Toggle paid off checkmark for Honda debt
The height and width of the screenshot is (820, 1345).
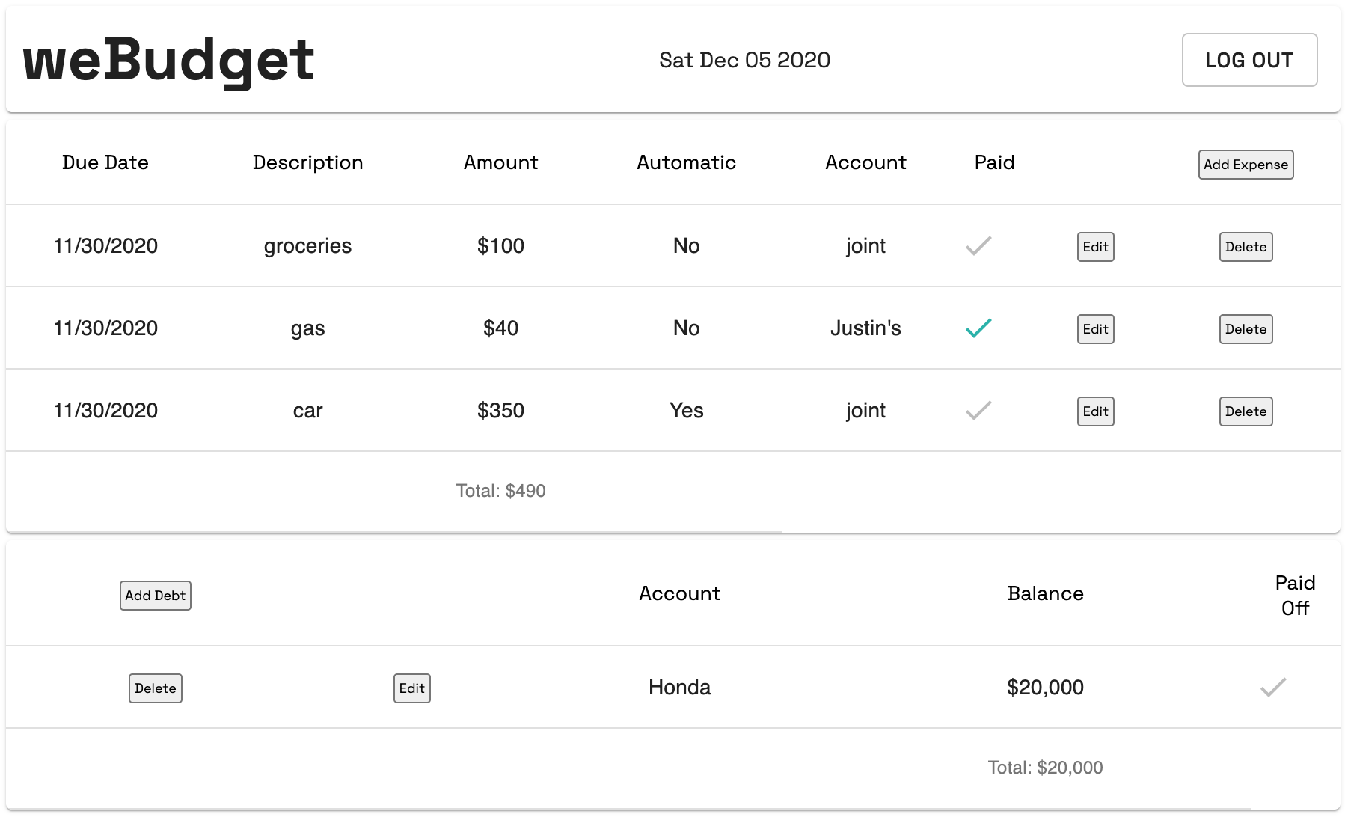[x=1273, y=688]
